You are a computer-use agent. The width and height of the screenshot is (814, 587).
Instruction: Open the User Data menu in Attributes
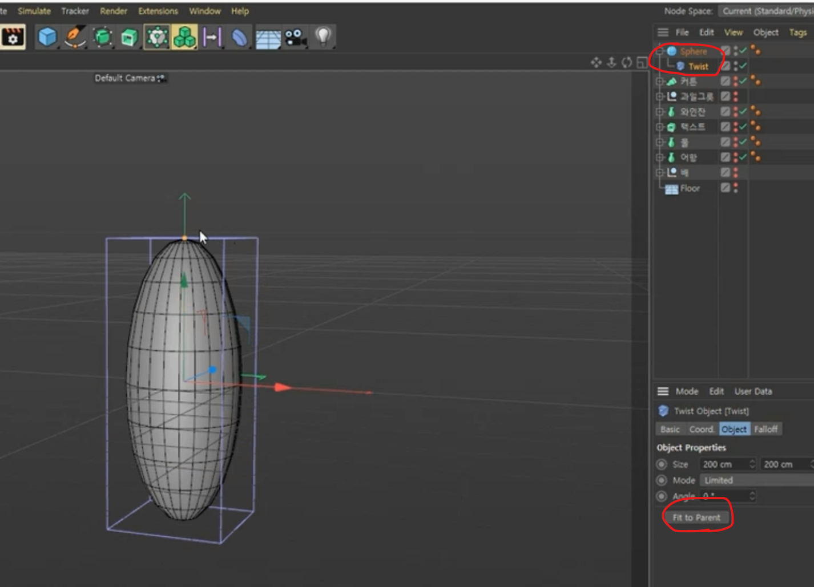(x=753, y=391)
